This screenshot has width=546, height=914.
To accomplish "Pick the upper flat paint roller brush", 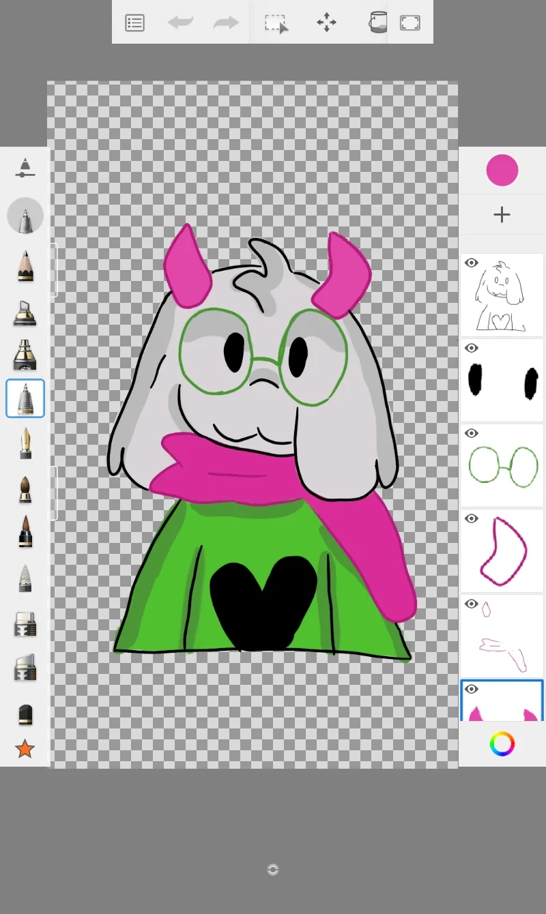I will (25, 623).
